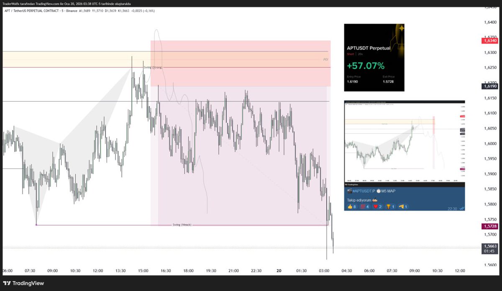Click the 15:00 time axis label
The image size is (502, 291).
point(143,271)
